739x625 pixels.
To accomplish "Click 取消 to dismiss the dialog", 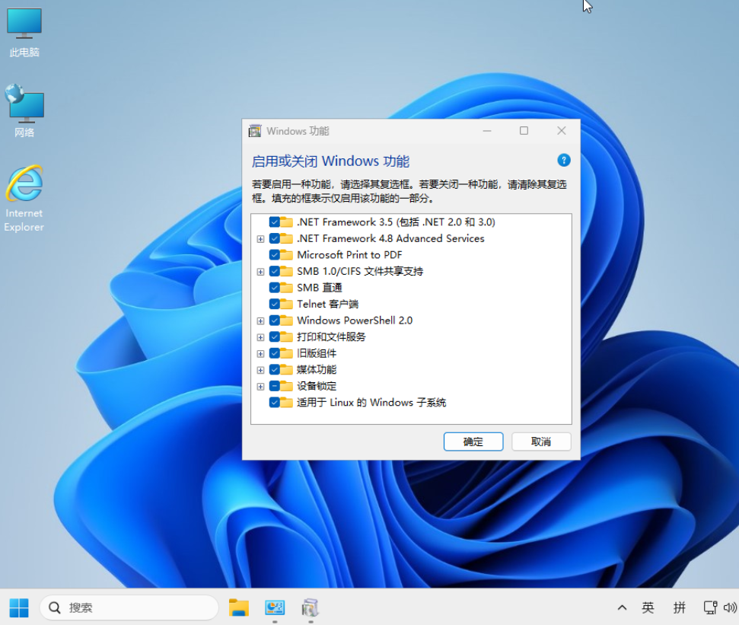I will [x=541, y=442].
